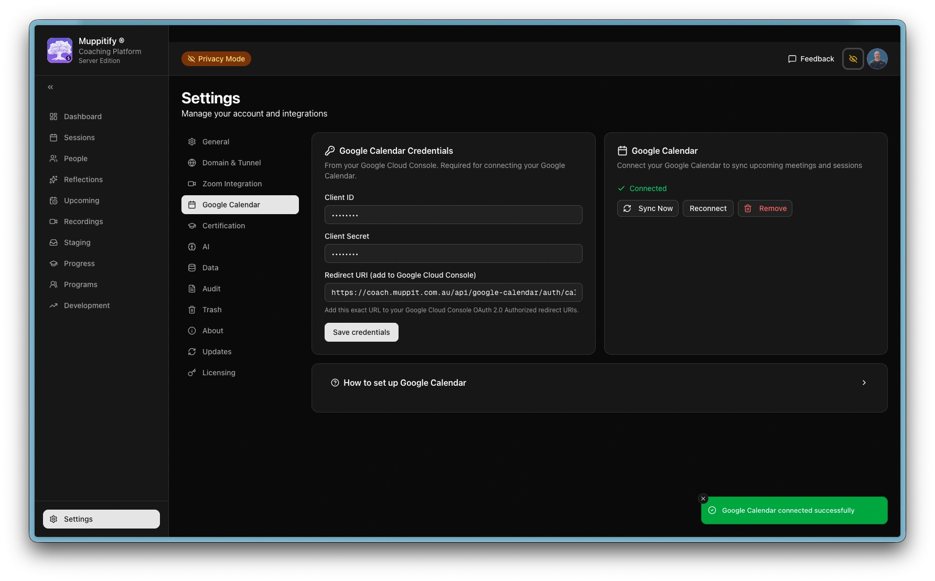Image resolution: width=935 pixels, height=581 pixels.
Task: Open Reflections from the sidebar
Action: tap(83, 179)
